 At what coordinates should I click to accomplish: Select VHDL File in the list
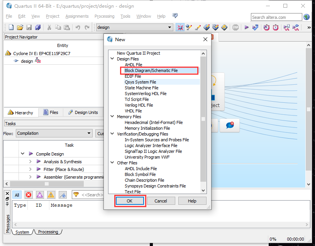133,111
